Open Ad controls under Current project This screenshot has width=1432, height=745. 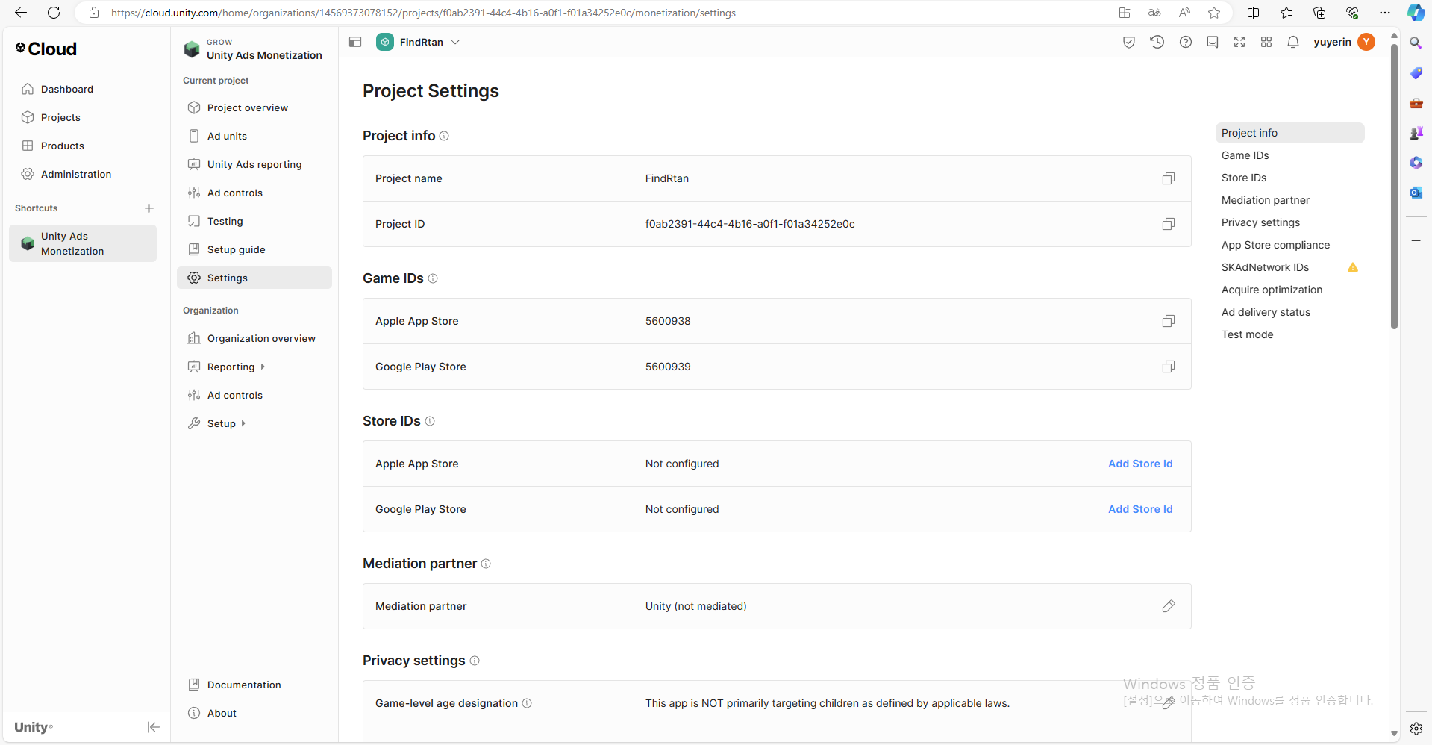254,193
